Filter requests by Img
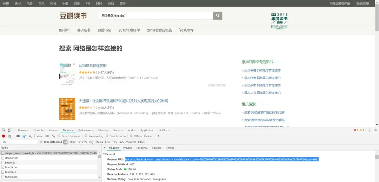The height and width of the screenshot is (182, 379). pos(91,142)
